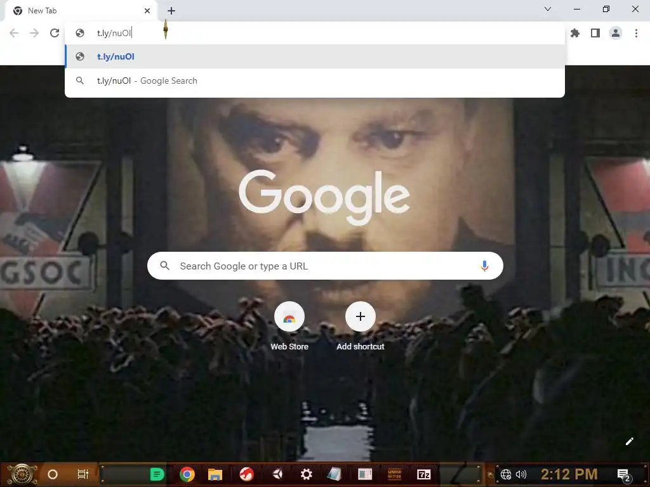Viewport: 650px width, 487px height.
Task: Open Cortana circle on taskbar
Action: pyautogui.click(x=53, y=474)
